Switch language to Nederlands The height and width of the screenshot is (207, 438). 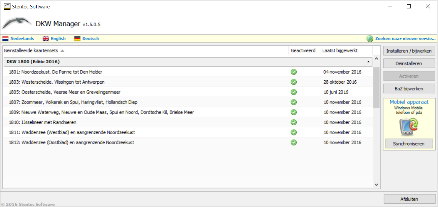22,39
